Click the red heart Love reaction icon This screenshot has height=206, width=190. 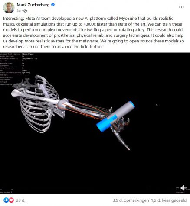[x=11, y=200]
